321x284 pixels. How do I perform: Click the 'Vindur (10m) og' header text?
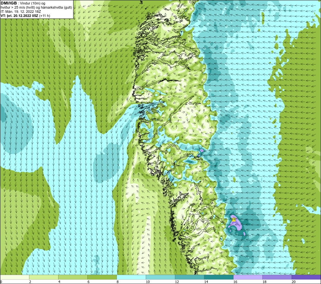tap(32, 3)
